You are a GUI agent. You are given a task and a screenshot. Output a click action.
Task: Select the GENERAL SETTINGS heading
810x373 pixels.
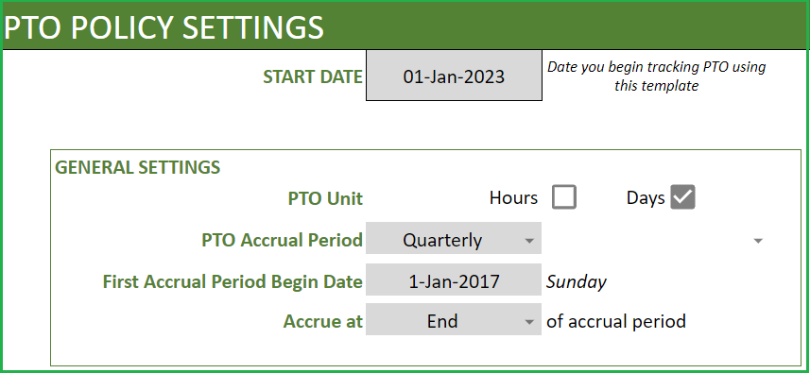point(137,167)
